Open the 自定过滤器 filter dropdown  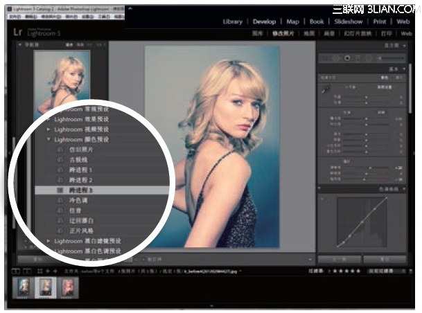387,271
